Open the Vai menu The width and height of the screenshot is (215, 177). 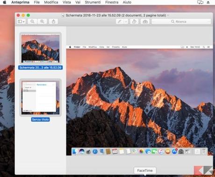click(x=78, y=2)
